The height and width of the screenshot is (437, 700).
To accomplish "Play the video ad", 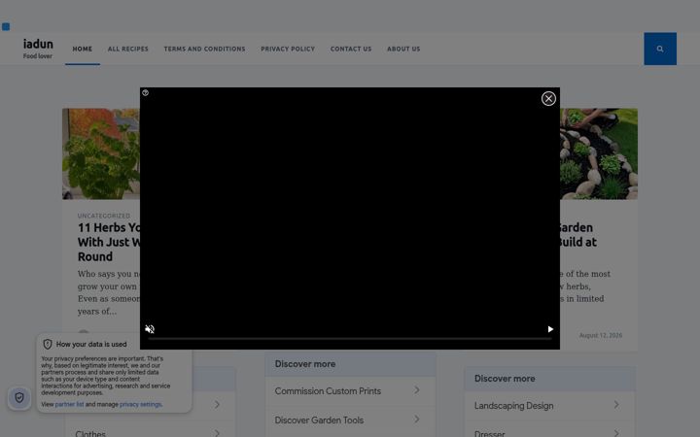I will 550,329.
